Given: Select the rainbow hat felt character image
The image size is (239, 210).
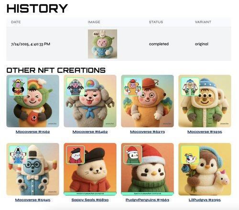Looking at the screenshot, I should click(33, 101).
